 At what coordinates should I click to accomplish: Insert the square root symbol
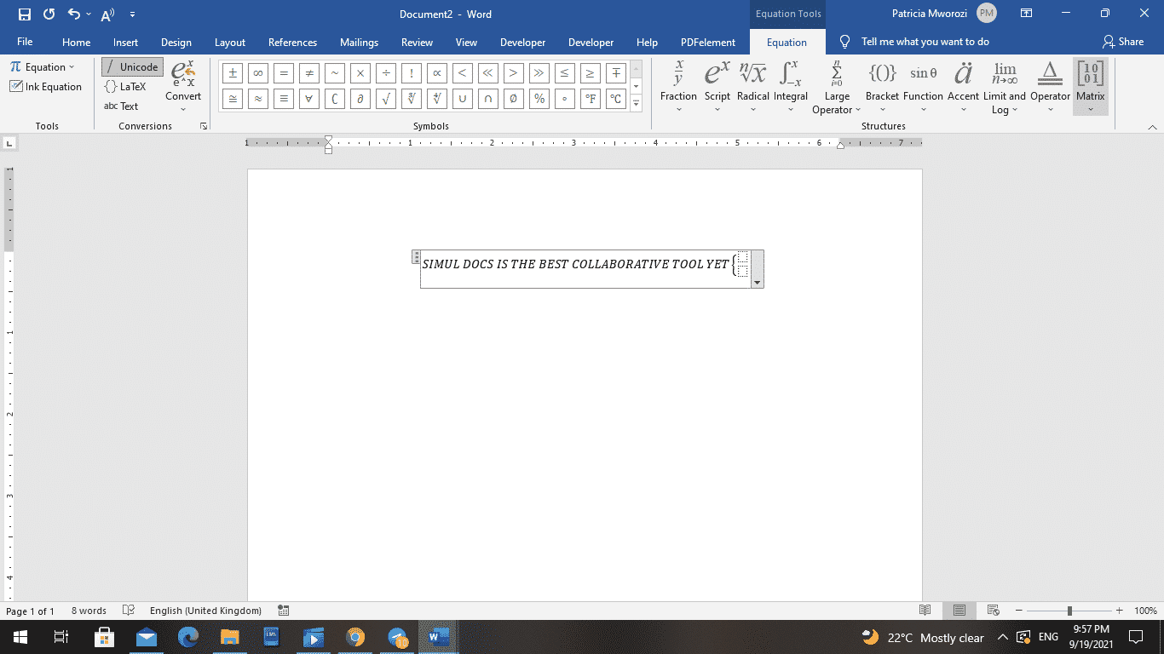385,99
